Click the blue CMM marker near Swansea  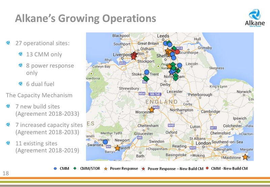coord(105,142)
